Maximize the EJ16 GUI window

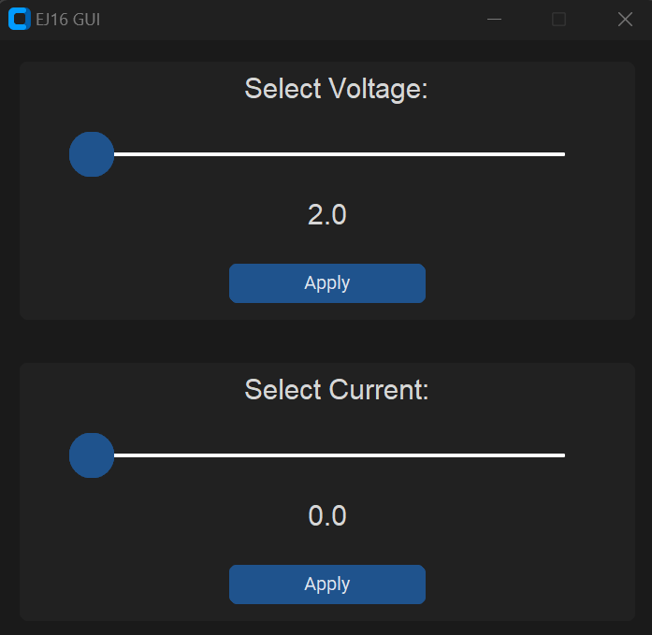click(x=558, y=19)
